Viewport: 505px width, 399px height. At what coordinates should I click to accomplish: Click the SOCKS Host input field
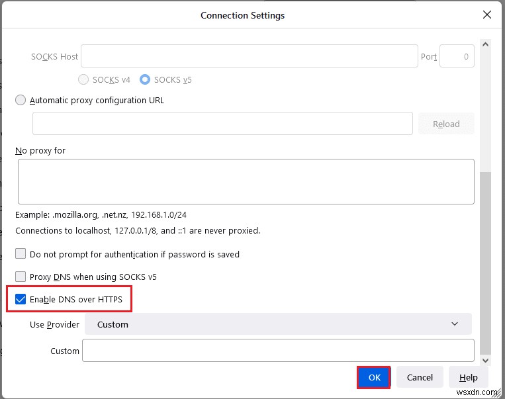coord(250,56)
